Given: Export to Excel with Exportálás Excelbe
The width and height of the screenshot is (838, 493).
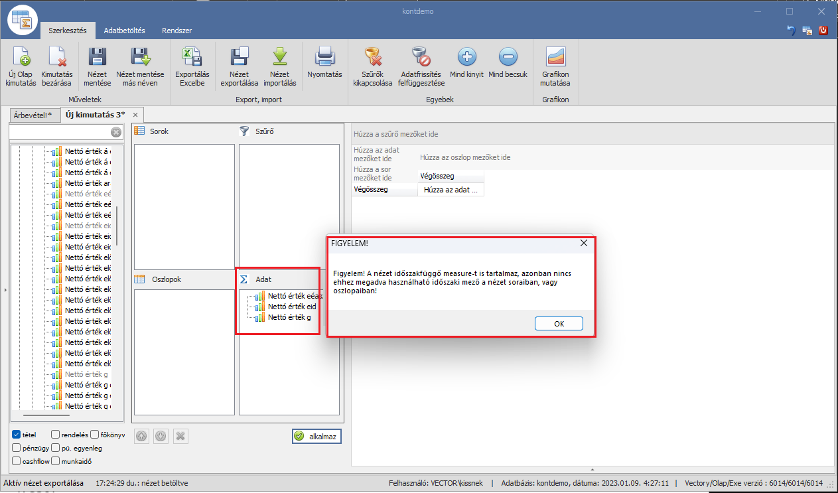Looking at the screenshot, I should click(x=192, y=59).
